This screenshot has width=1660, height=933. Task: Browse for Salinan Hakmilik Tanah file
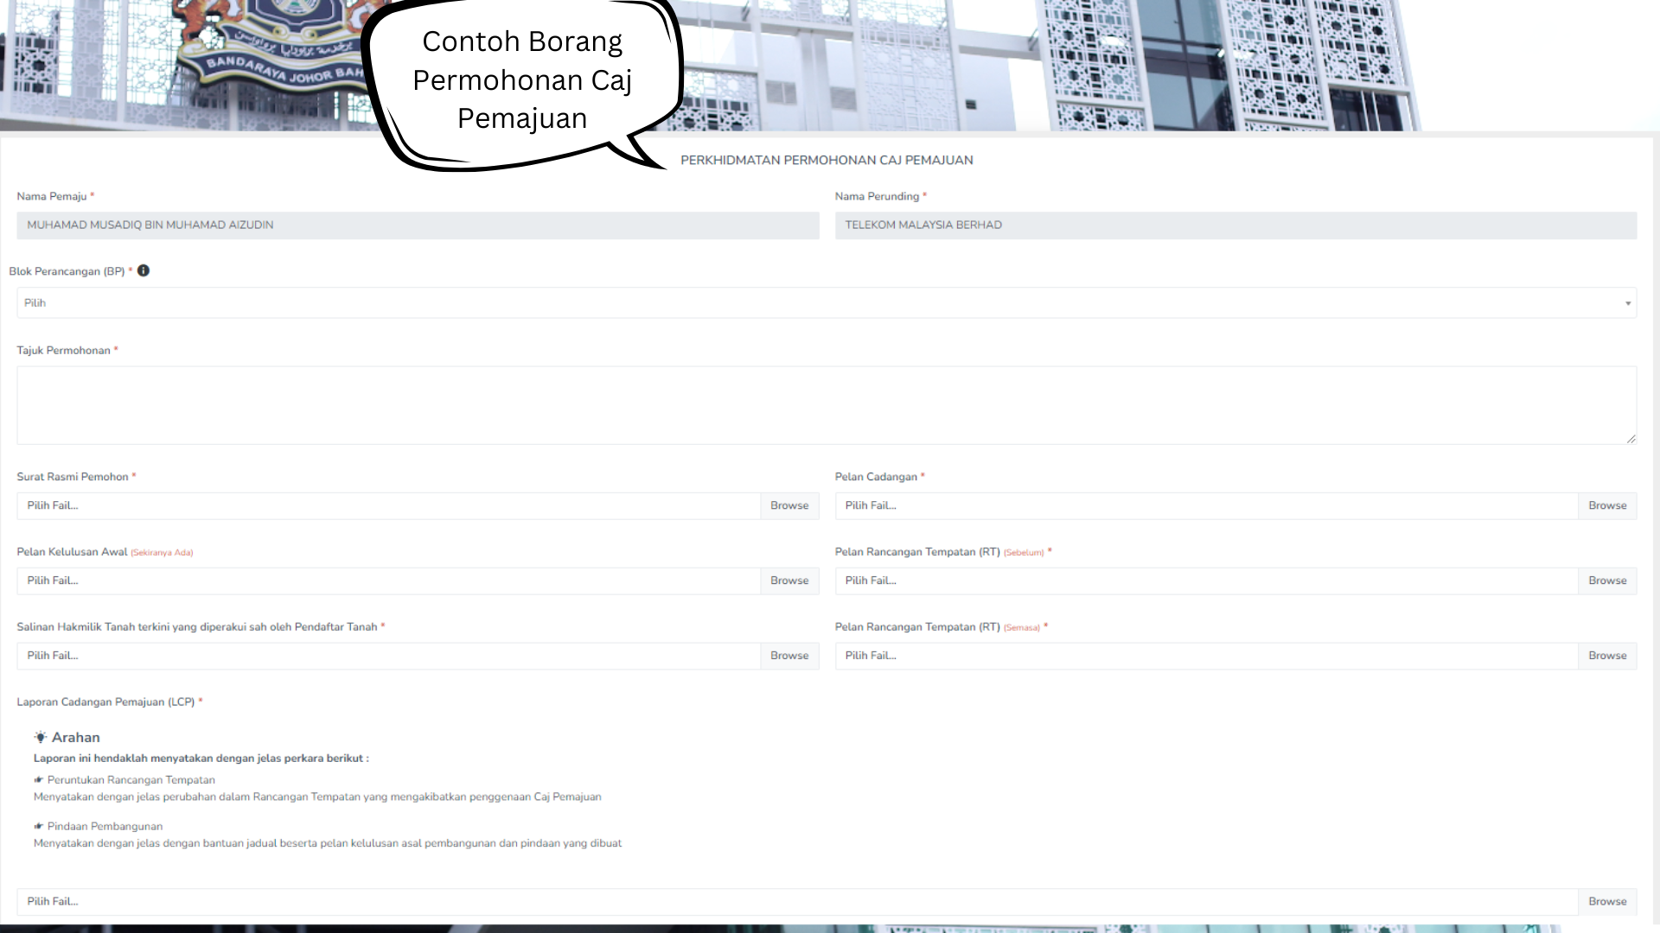tap(789, 656)
